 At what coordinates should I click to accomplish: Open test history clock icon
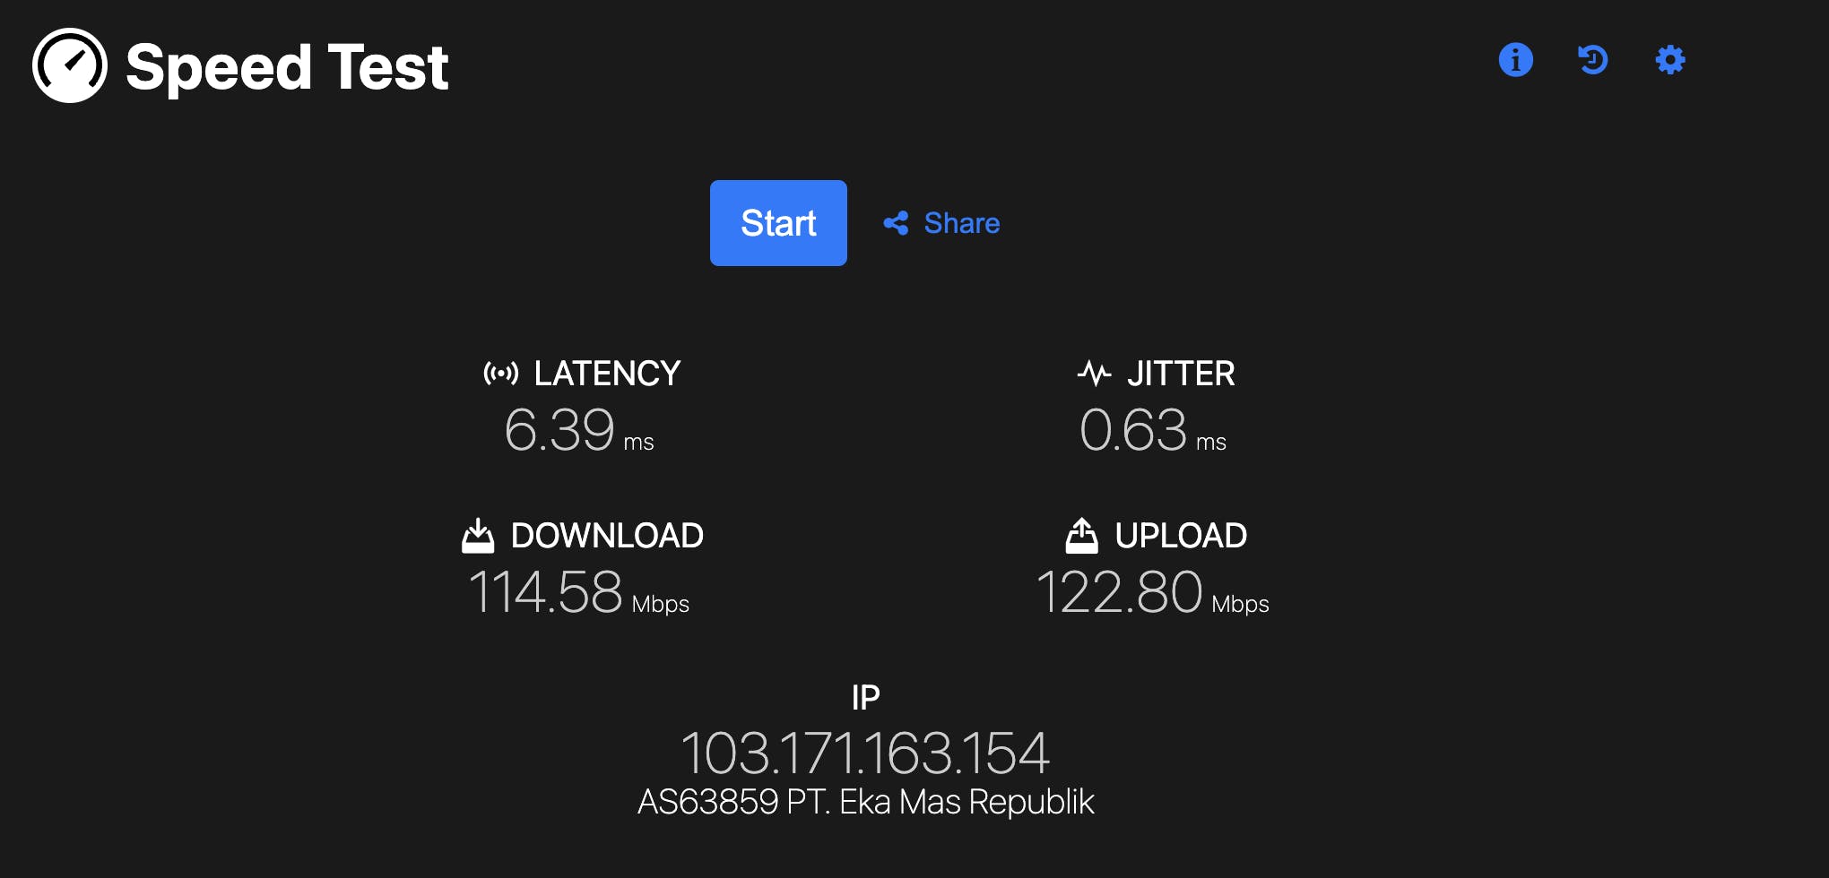point(1592,60)
